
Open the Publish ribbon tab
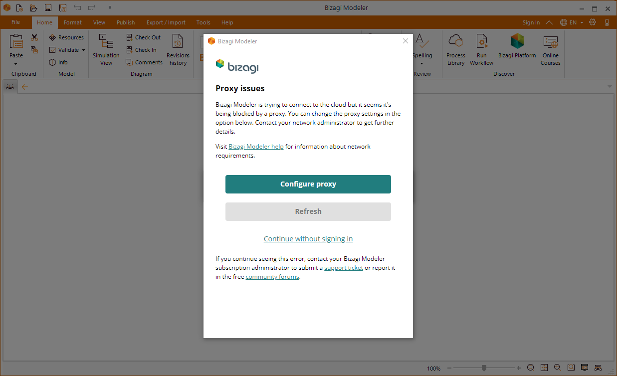(x=126, y=22)
